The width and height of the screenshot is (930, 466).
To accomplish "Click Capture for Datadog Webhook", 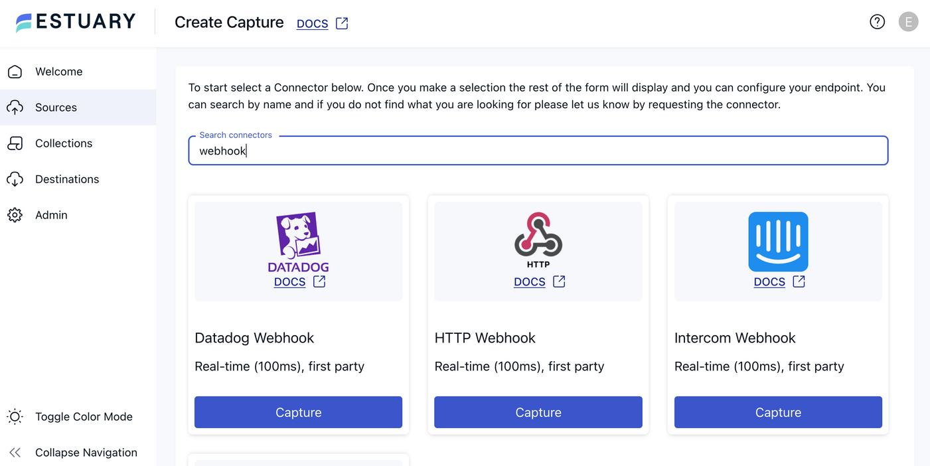I will point(298,412).
